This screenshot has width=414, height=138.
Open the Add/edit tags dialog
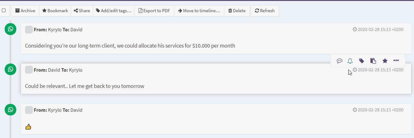114,11
